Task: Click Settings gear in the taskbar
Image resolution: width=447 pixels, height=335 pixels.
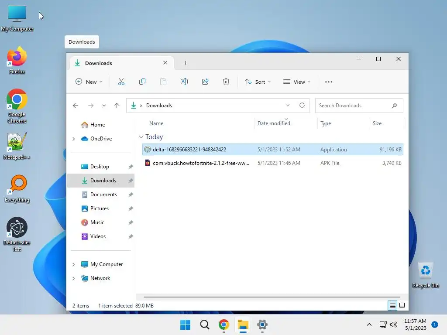Action: [x=262, y=325]
